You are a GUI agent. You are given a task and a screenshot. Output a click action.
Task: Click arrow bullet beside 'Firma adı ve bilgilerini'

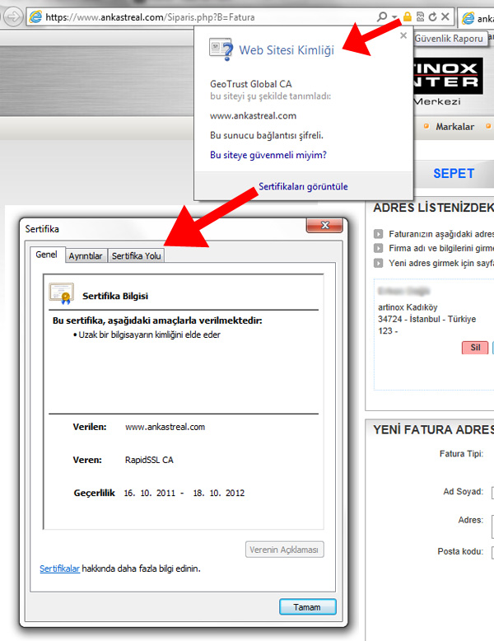(379, 248)
